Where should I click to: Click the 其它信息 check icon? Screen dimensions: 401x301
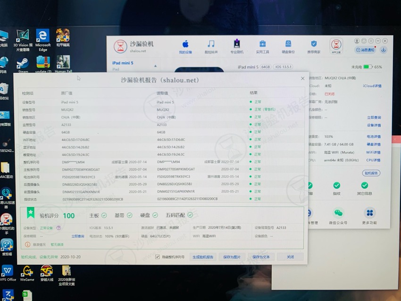[x=364, y=185]
